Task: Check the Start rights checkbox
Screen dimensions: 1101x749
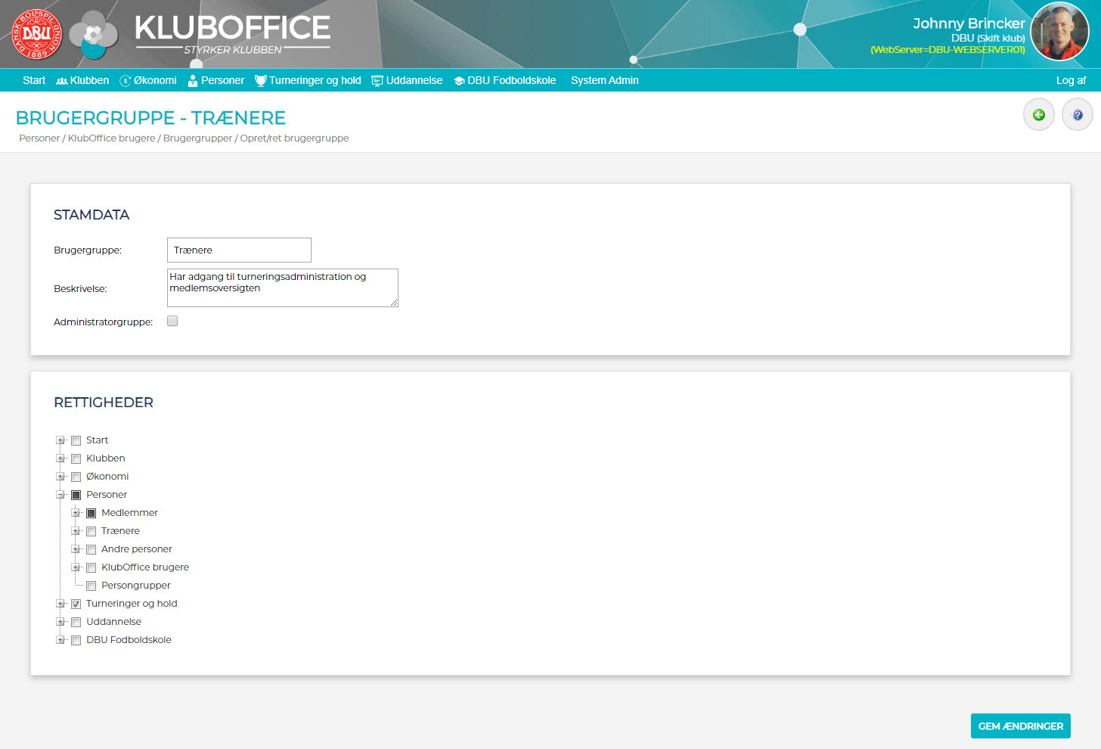Action: (76, 440)
